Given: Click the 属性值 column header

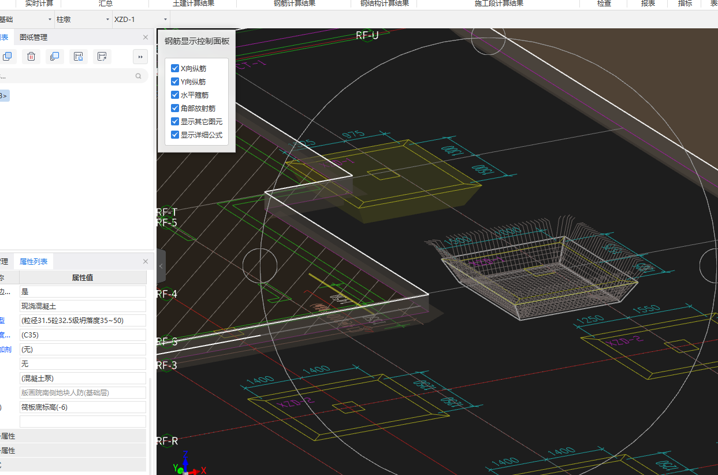Looking at the screenshot, I should [x=83, y=277].
